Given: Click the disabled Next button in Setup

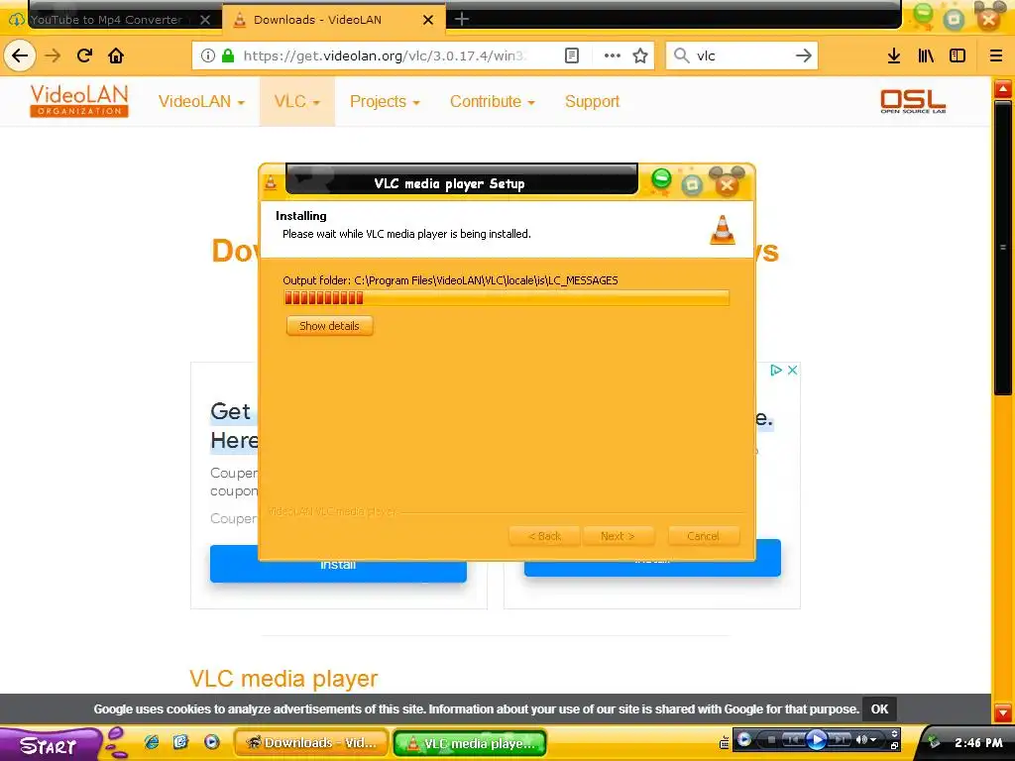Looking at the screenshot, I should click(x=618, y=536).
